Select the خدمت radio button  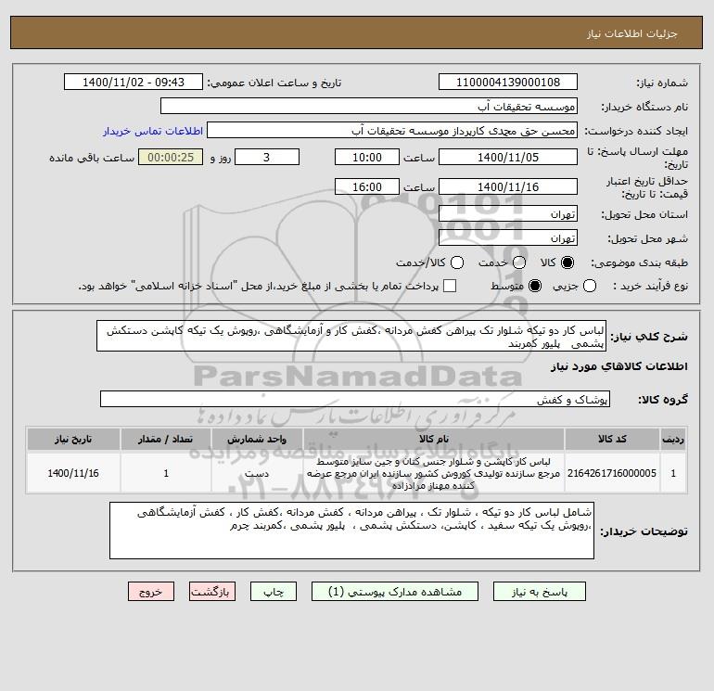[519, 262]
